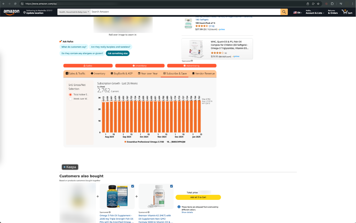Switch to the BuyBox% & ASP tab
The width and height of the screenshot is (356, 223).
(x=122, y=74)
